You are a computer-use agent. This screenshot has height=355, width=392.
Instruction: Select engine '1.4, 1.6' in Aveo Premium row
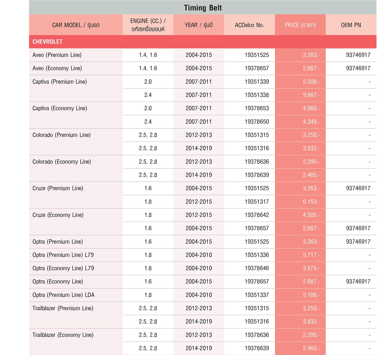(x=148, y=55)
